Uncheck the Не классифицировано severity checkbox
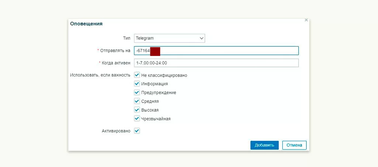 pos(137,75)
